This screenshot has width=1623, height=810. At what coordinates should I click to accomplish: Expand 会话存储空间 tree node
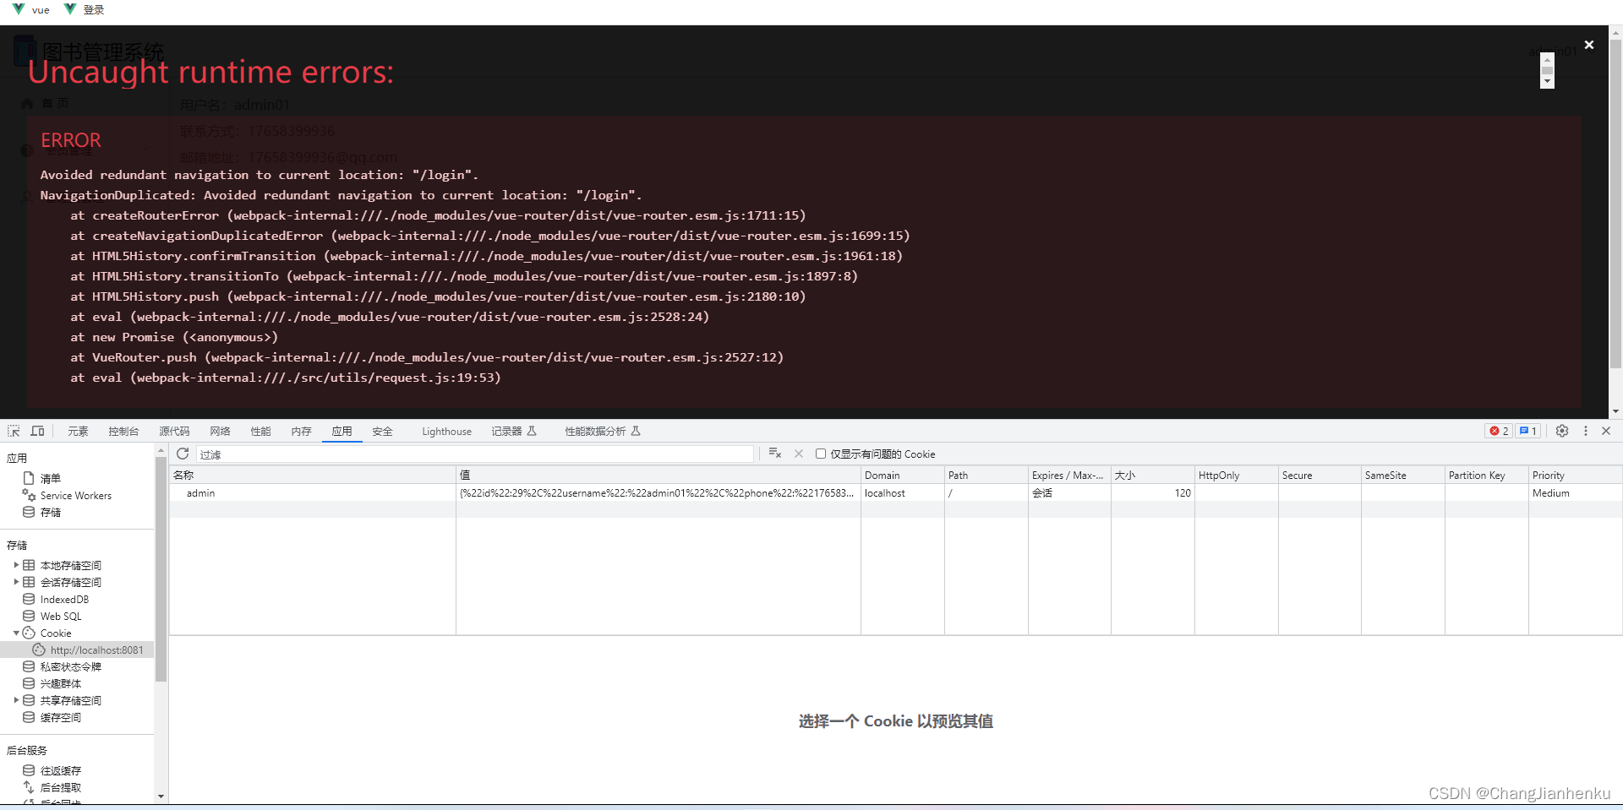click(16, 582)
